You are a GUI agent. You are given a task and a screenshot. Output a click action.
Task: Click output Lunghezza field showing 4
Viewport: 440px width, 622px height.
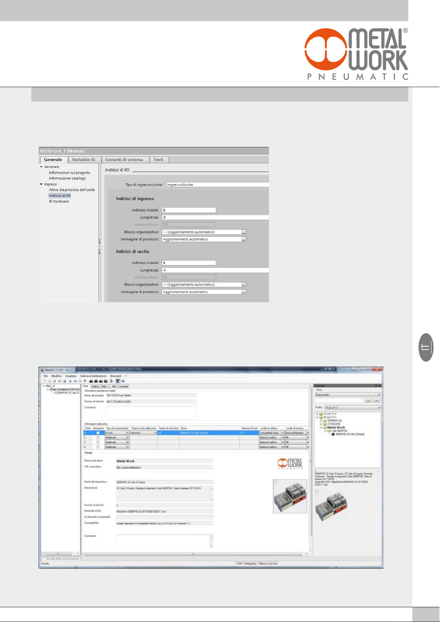[x=216, y=270]
